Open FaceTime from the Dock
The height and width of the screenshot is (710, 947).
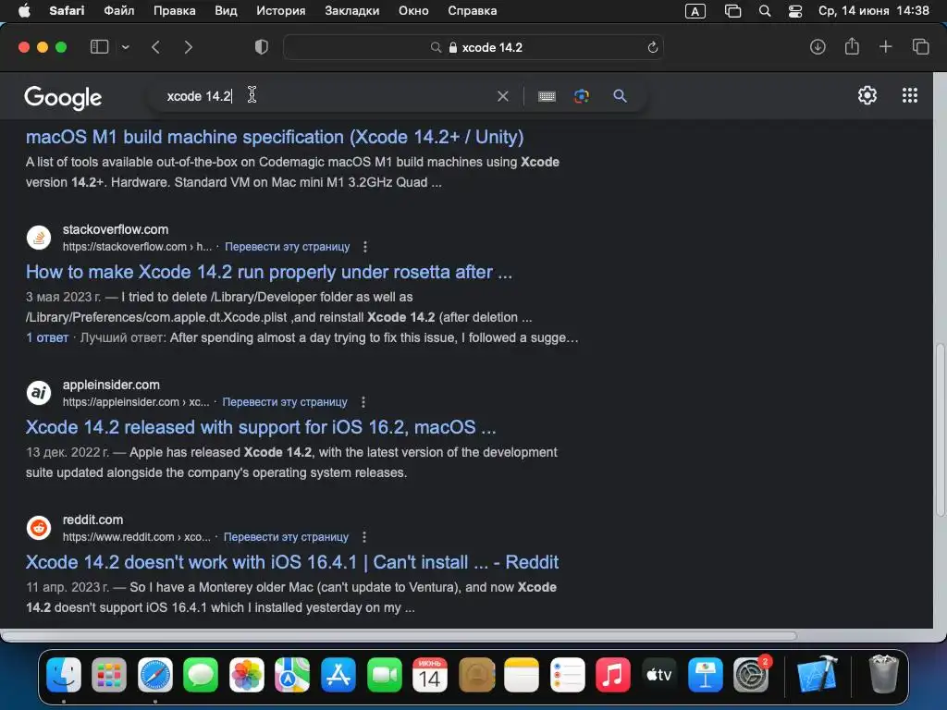click(x=384, y=674)
